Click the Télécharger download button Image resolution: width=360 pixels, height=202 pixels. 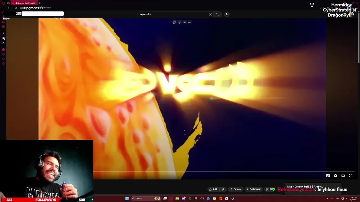(253, 189)
